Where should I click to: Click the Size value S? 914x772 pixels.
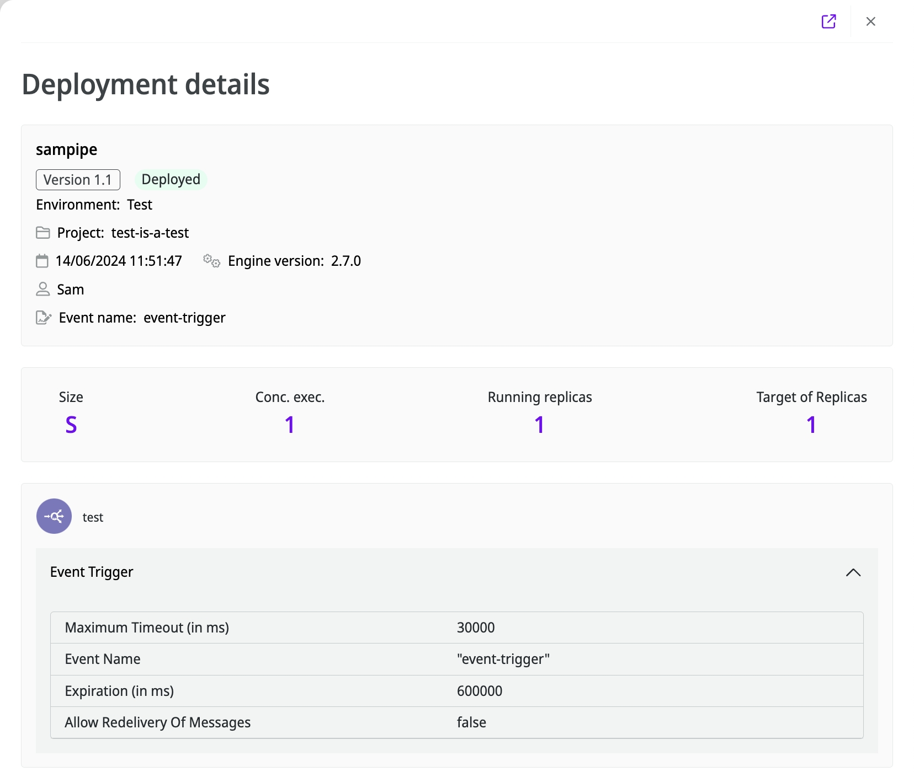click(x=71, y=425)
